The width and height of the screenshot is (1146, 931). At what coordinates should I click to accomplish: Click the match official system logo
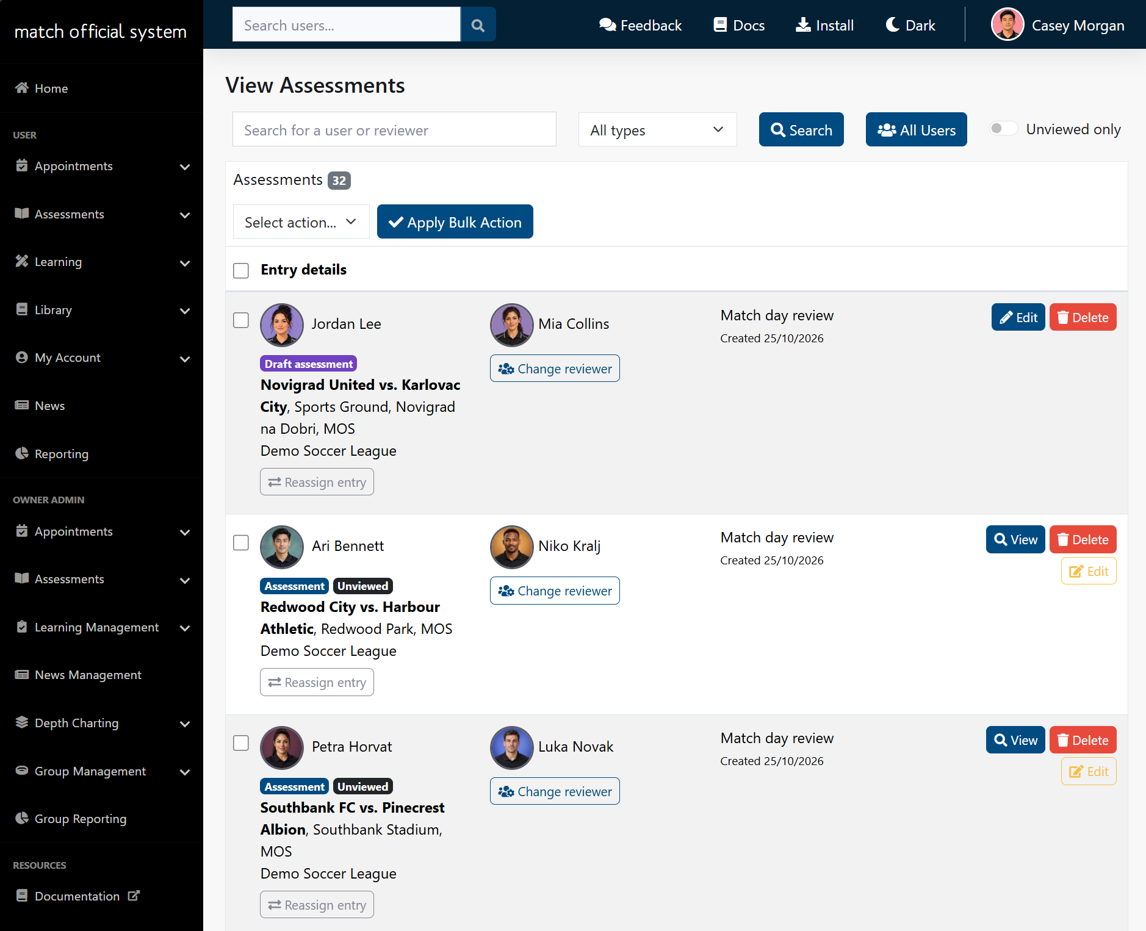101,31
